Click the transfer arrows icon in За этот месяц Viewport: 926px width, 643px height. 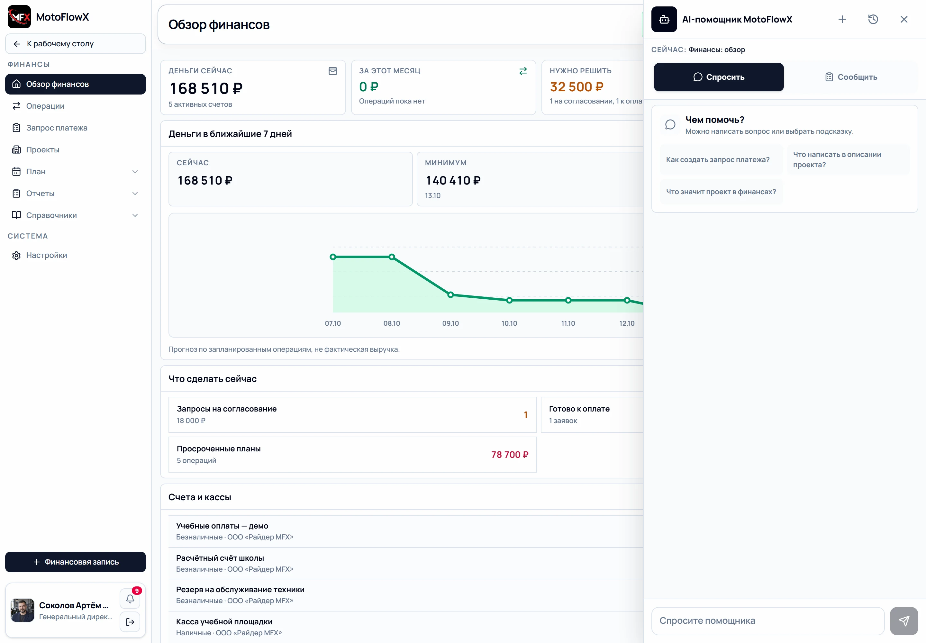[522, 71]
